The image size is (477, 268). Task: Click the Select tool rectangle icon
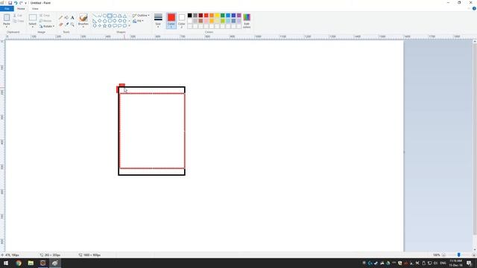tap(33, 17)
